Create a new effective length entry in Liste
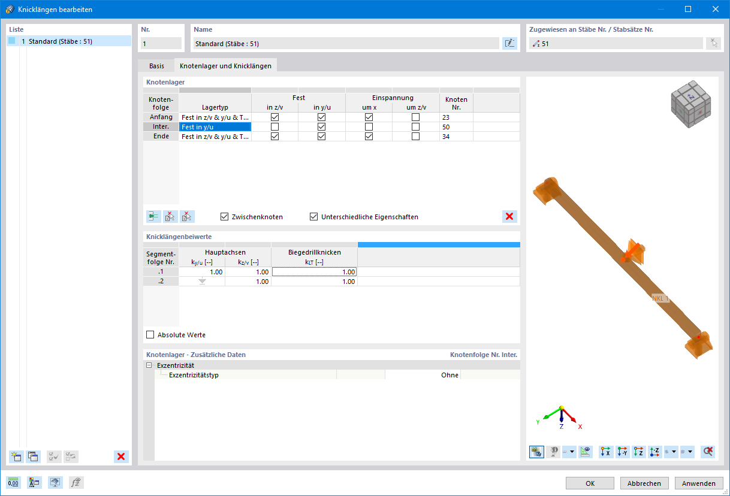The image size is (730, 496). (16, 456)
